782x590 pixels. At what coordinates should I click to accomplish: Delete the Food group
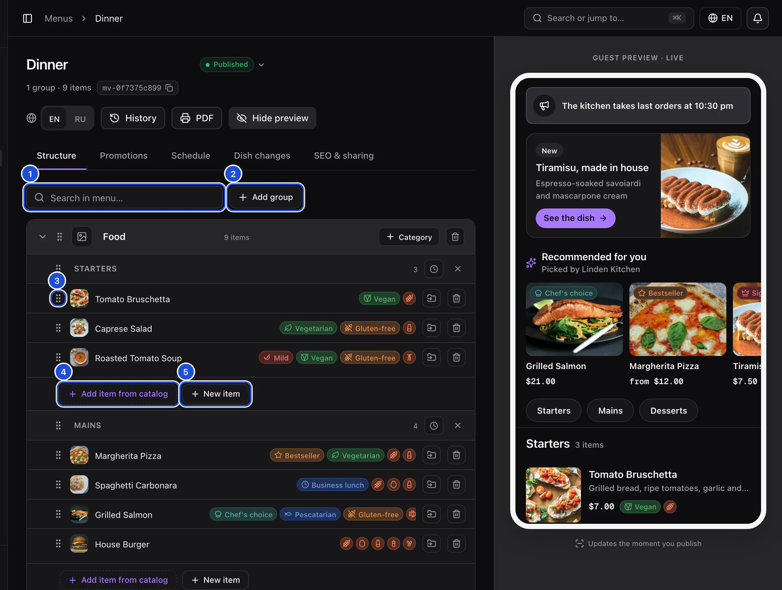tap(455, 237)
